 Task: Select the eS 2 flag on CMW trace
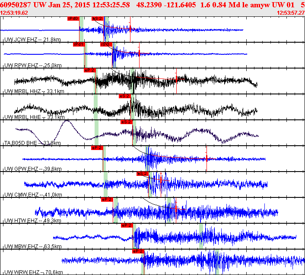[x=143, y=174]
